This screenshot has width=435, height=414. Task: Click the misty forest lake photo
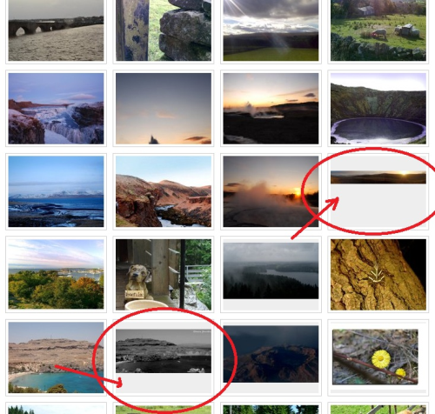point(271,270)
